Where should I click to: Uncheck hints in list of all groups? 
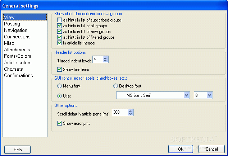pos(59,26)
